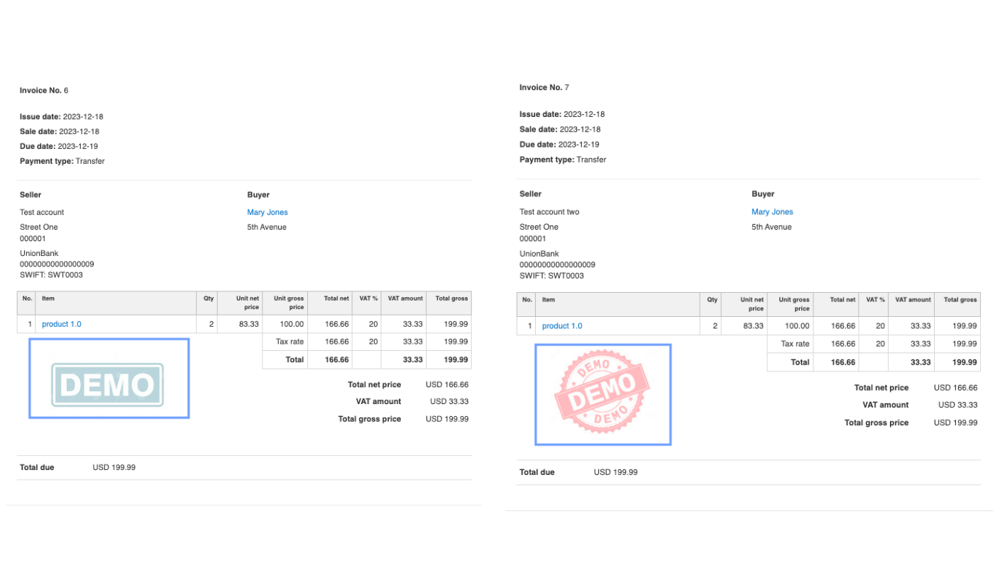This screenshot has height=570, width=1000.
Task: Click the seller name 'Test account' in invoice No. 6
Action: point(42,213)
